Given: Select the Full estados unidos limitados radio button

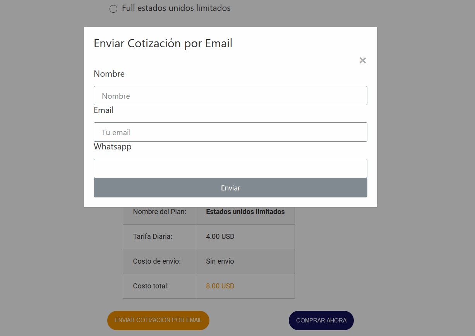Looking at the screenshot, I should coord(113,9).
